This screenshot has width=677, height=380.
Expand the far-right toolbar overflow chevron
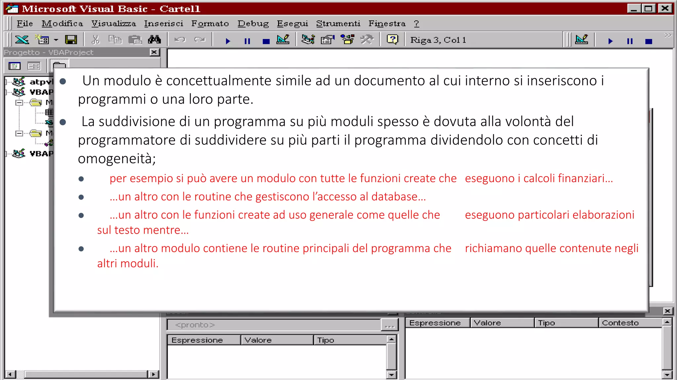pos(668,35)
